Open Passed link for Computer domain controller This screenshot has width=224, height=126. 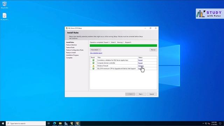click(x=140, y=63)
